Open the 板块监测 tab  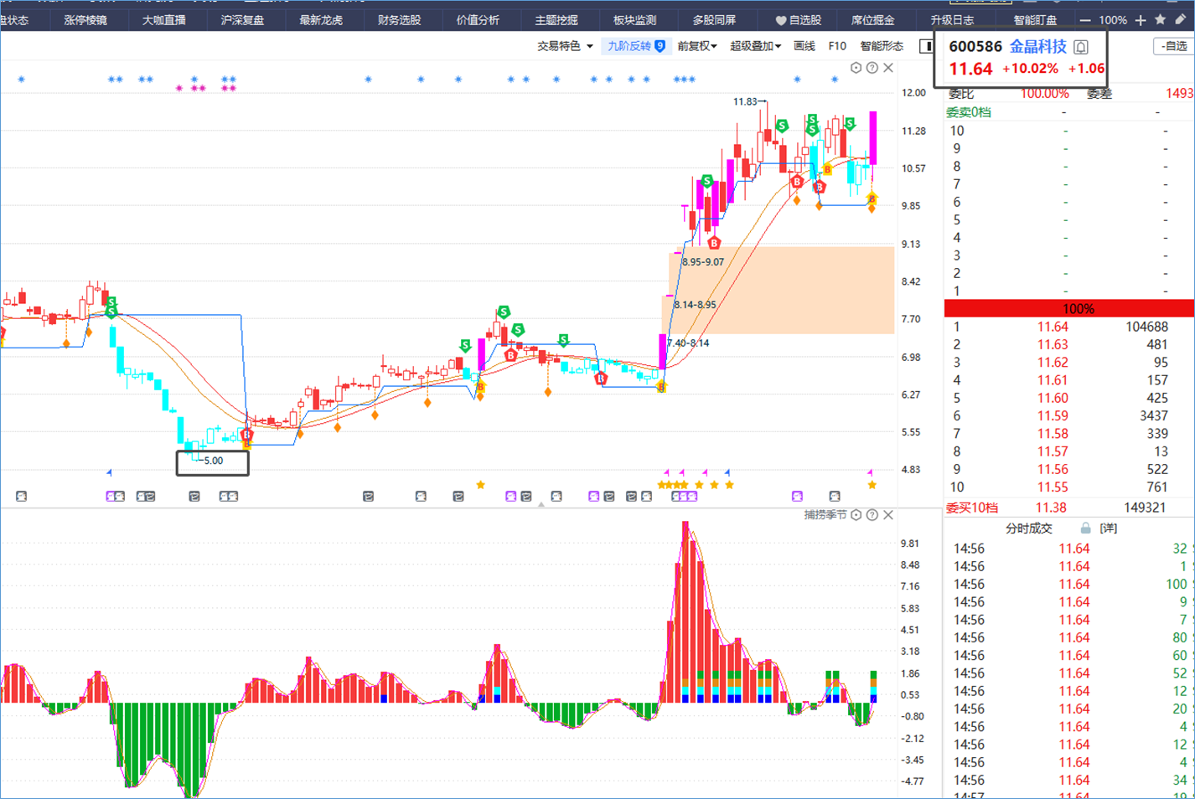634,20
